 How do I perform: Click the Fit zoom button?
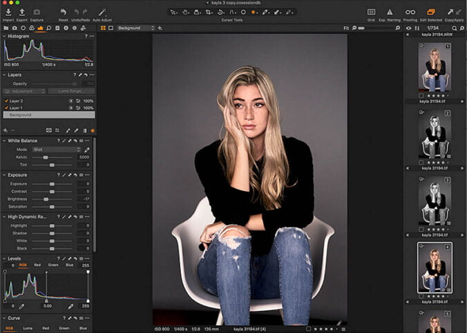pyautogui.click(x=346, y=28)
